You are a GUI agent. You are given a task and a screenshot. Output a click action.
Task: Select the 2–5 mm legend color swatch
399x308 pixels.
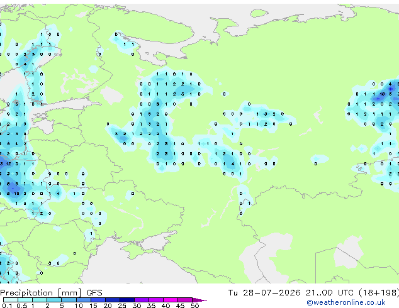pos(54,300)
